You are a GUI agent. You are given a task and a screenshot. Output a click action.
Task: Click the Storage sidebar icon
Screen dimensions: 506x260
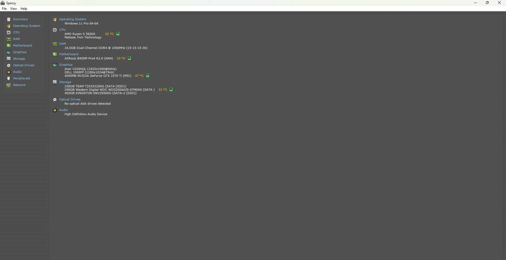pyautogui.click(x=9, y=59)
